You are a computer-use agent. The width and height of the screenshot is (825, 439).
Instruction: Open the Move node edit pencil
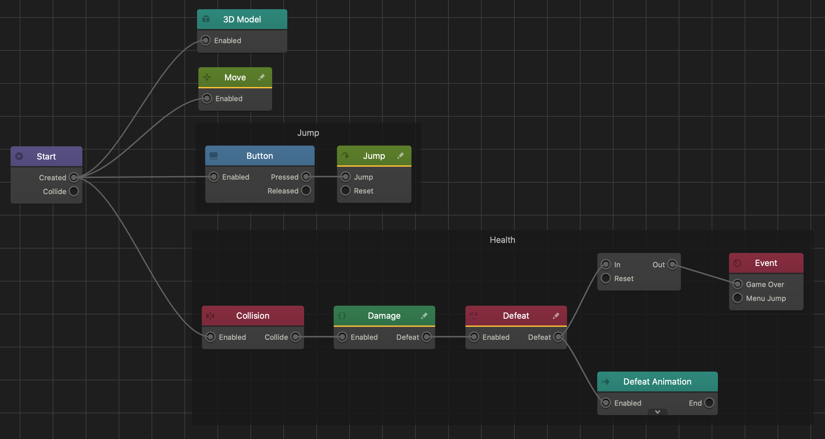click(261, 77)
